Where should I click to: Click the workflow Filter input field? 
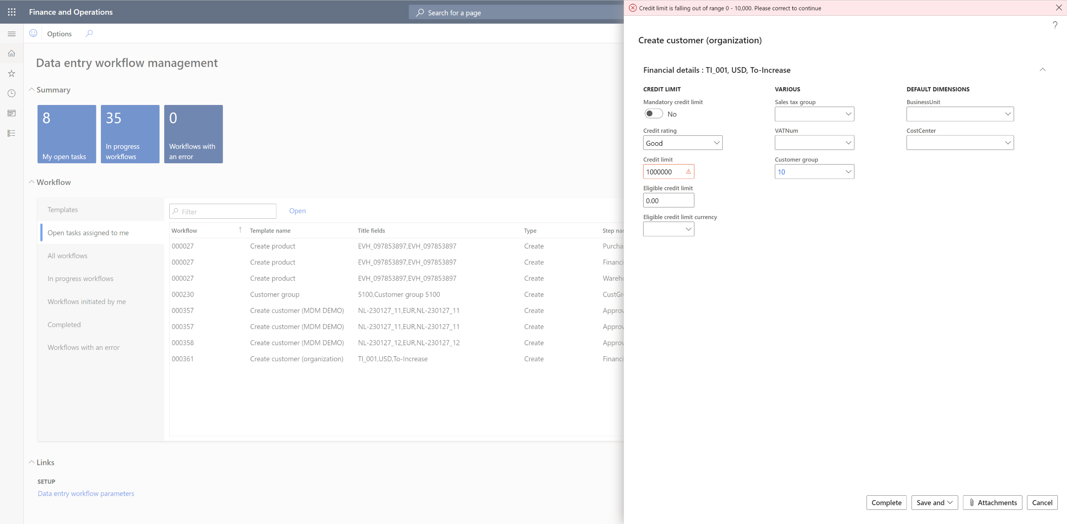coord(223,211)
